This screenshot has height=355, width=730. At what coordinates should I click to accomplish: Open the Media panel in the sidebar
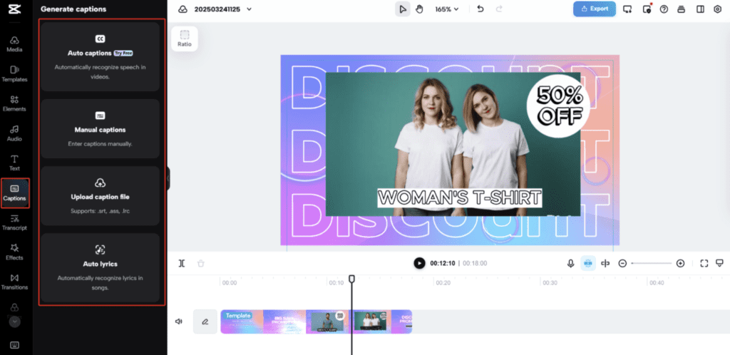[x=14, y=44]
